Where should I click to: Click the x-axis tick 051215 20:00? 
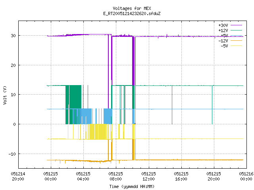click(214, 177)
